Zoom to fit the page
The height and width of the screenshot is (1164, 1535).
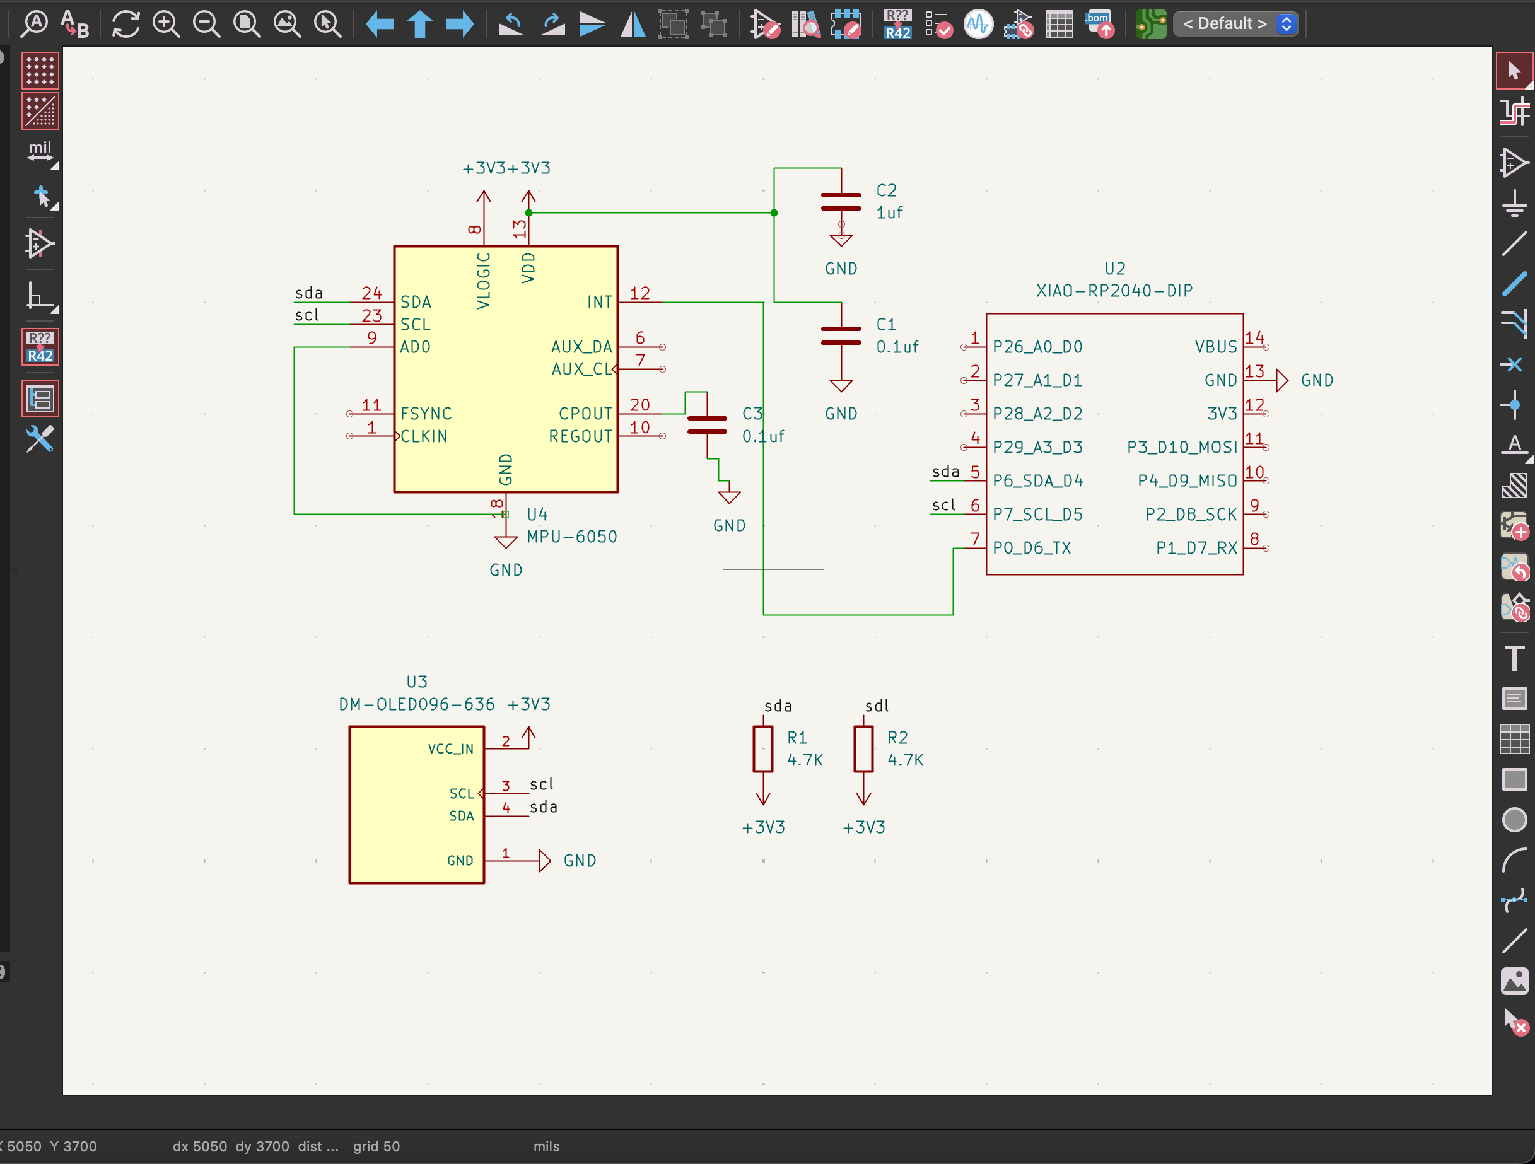(x=247, y=23)
